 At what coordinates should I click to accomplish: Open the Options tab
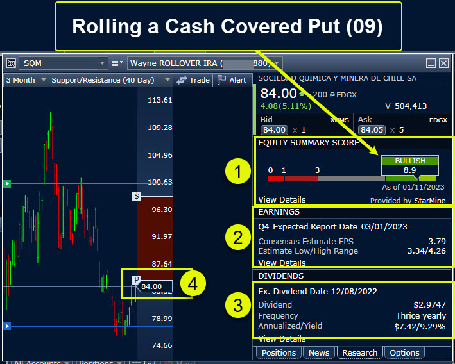404,352
